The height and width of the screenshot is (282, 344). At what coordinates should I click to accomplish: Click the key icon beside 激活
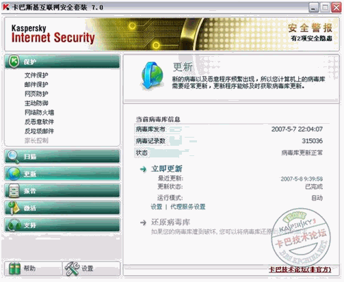(x=14, y=207)
